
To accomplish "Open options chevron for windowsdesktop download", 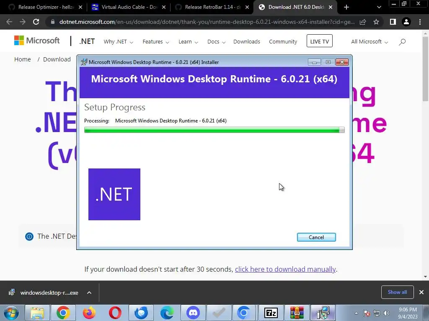I will click(89, 293).
